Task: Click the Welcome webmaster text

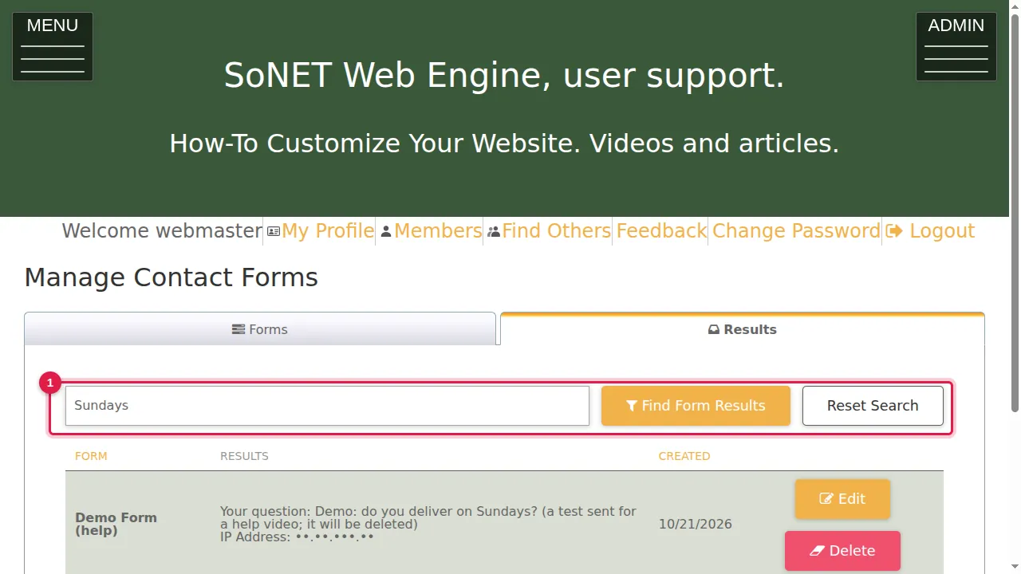Action: pos(162,231)
